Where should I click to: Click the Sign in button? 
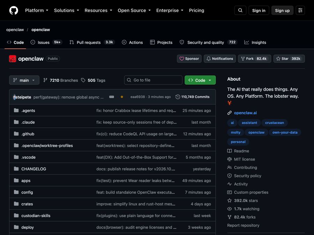coord(259,10)
